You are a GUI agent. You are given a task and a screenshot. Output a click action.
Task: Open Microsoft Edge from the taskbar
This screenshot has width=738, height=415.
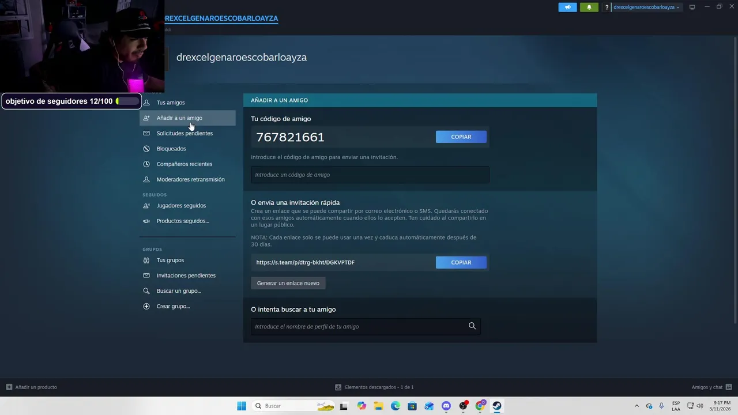(396, 406)
